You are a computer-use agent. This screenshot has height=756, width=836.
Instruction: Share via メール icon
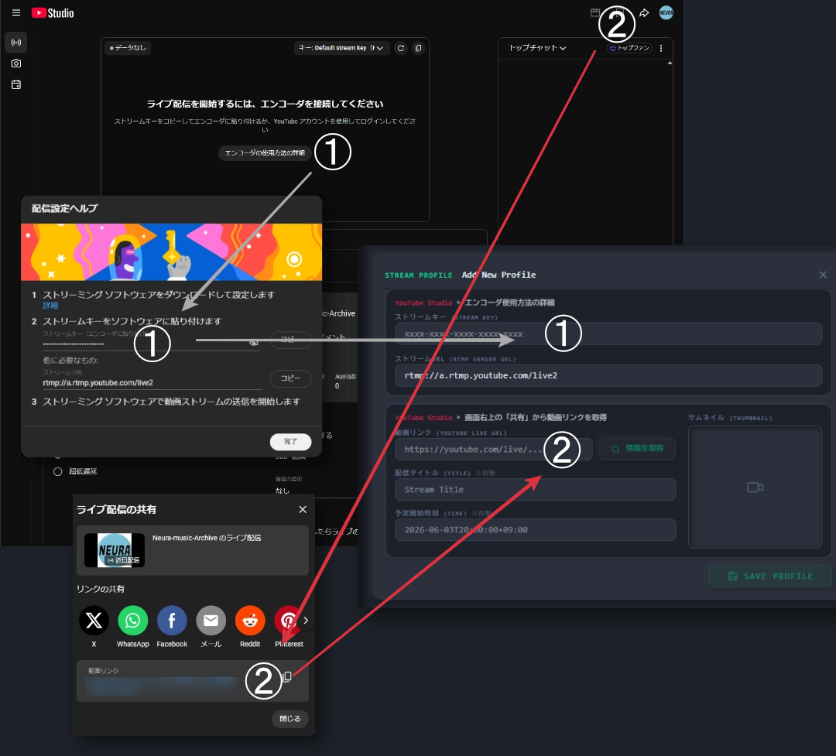tap(211, 621)
